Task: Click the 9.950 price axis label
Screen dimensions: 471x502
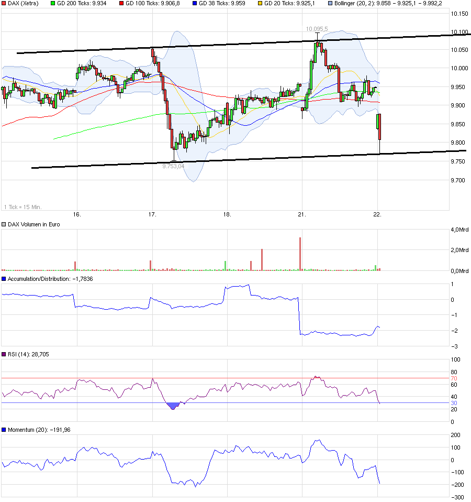Action: pyautogui.click(x=458, y=87)
